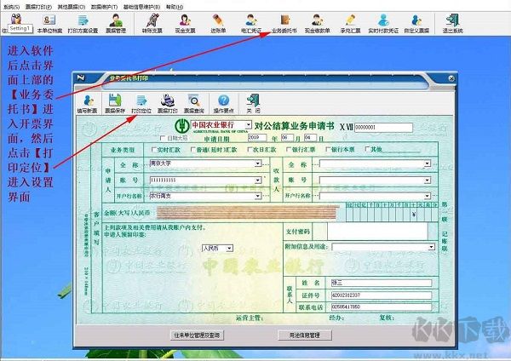Click ¥ amount digit cell
The image size is (511, 361).
(x=414, y=215)
